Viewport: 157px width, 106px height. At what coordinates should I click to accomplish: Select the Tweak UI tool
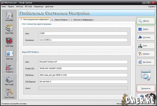point(9,68)
